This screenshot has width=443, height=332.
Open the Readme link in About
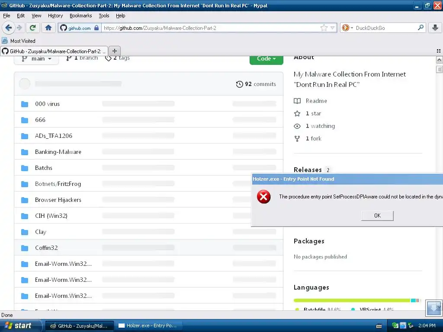tap(310, 101)
